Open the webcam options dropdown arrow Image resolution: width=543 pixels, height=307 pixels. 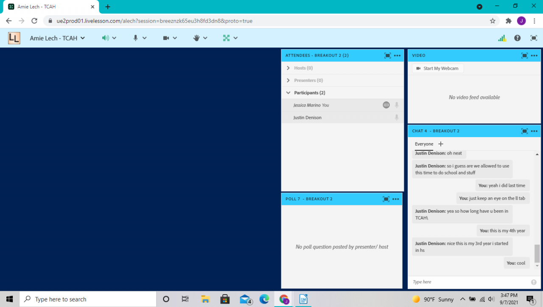[x=175, y=38]
